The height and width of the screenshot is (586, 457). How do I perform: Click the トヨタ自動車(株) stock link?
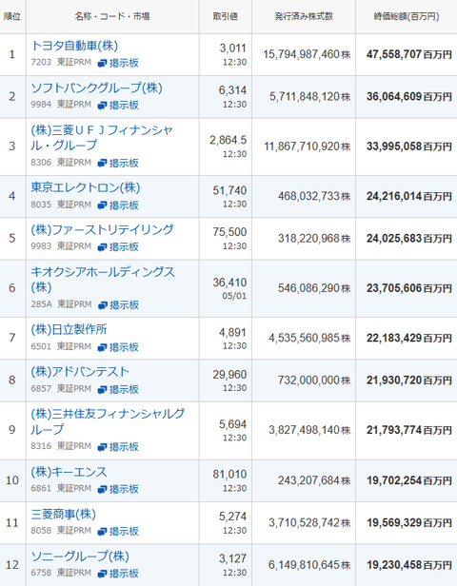click(74, 46)
